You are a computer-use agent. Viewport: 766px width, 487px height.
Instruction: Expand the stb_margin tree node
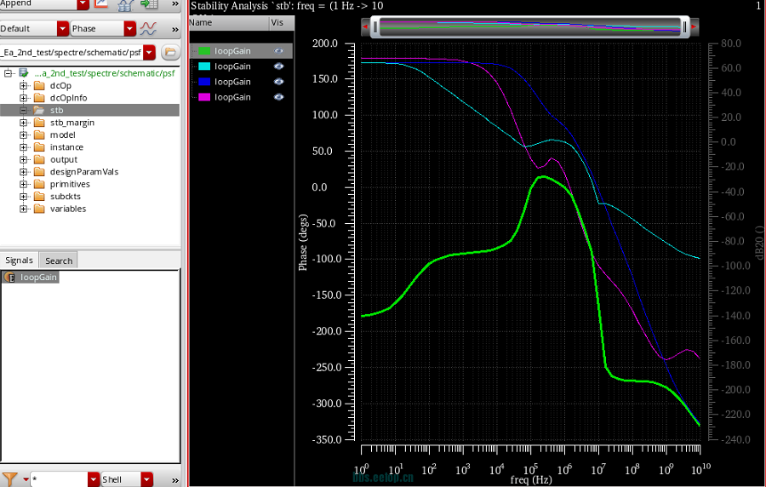tap(23, 123)
